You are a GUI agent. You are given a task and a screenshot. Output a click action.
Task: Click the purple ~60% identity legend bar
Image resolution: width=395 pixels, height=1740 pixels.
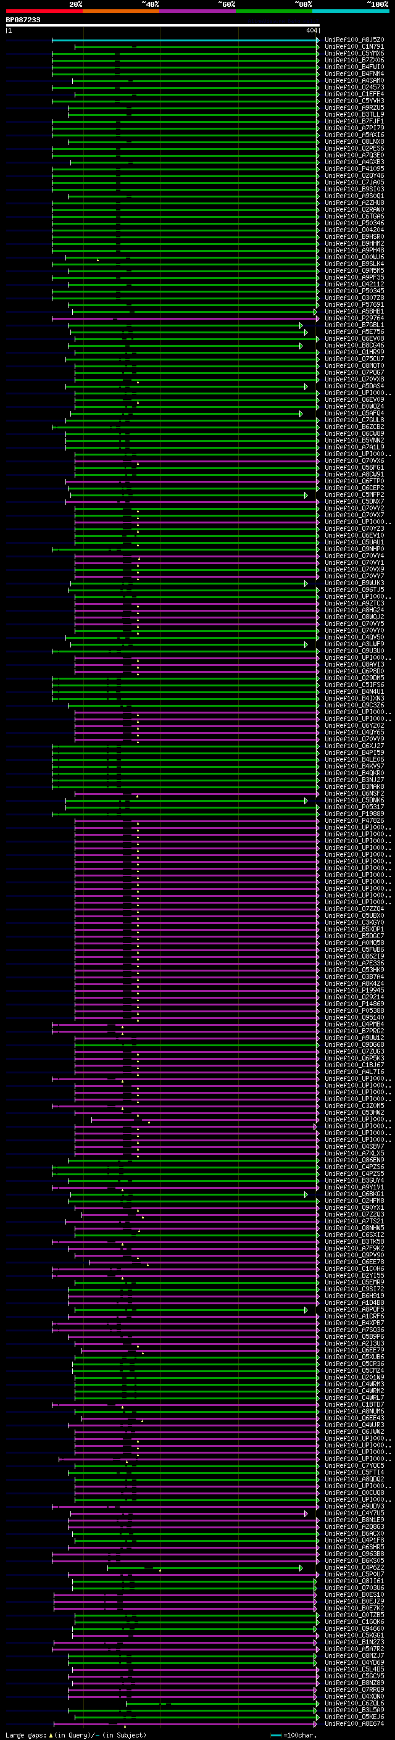point(198,11)
